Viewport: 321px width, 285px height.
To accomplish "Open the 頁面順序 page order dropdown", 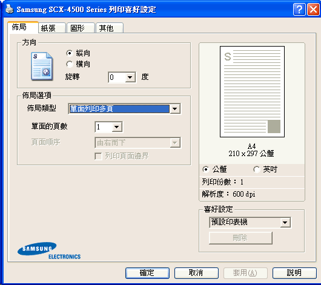I will (x=175, y=143).
